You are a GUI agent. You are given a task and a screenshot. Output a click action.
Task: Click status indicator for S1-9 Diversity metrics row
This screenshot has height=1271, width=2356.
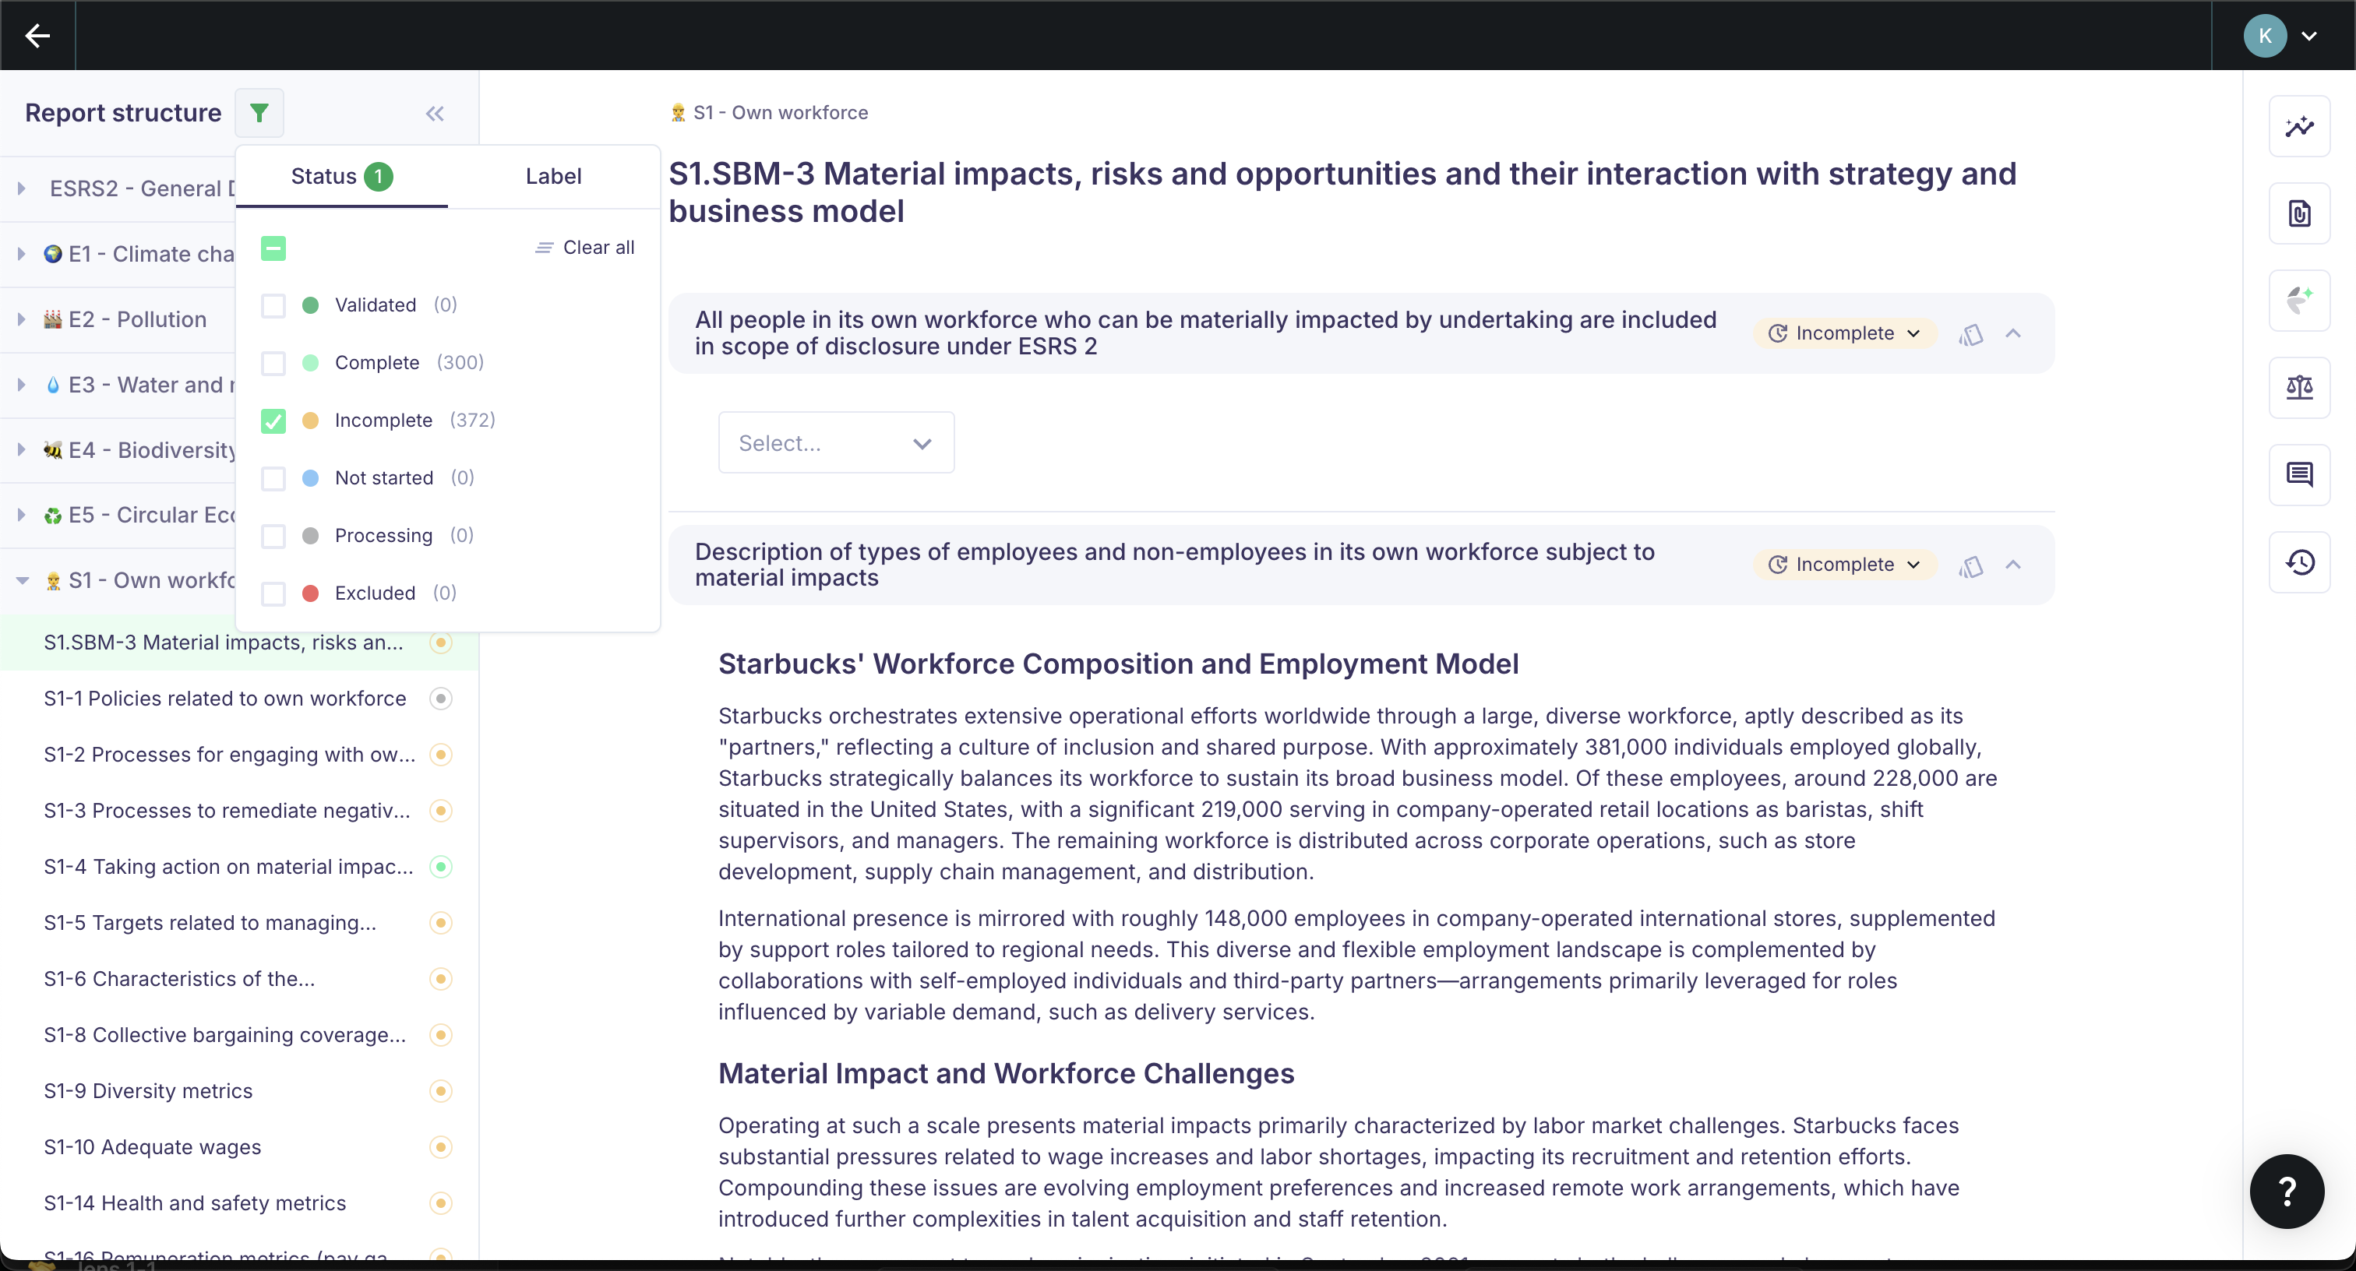[x=441, y=1091]
